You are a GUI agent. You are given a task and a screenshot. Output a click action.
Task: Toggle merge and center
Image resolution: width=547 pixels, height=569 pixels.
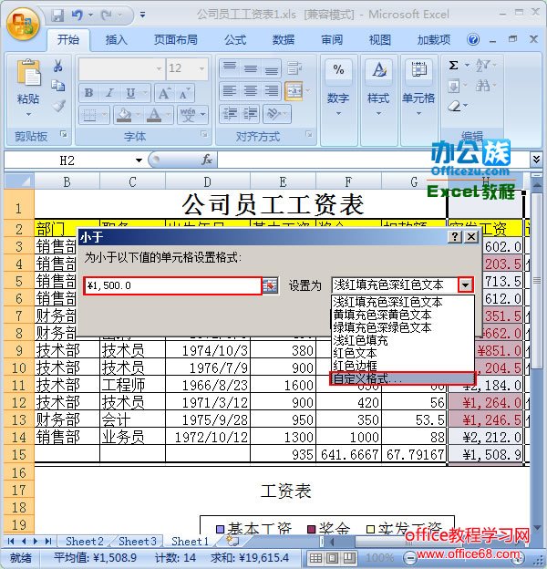point(294,90)
